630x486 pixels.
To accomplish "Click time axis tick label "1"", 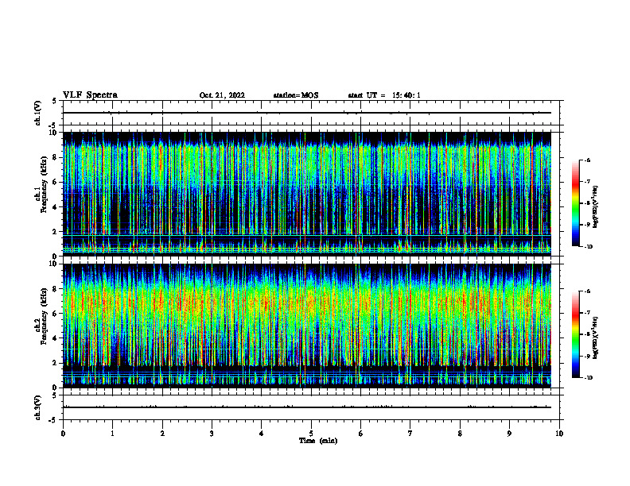I will coord(112,434).
